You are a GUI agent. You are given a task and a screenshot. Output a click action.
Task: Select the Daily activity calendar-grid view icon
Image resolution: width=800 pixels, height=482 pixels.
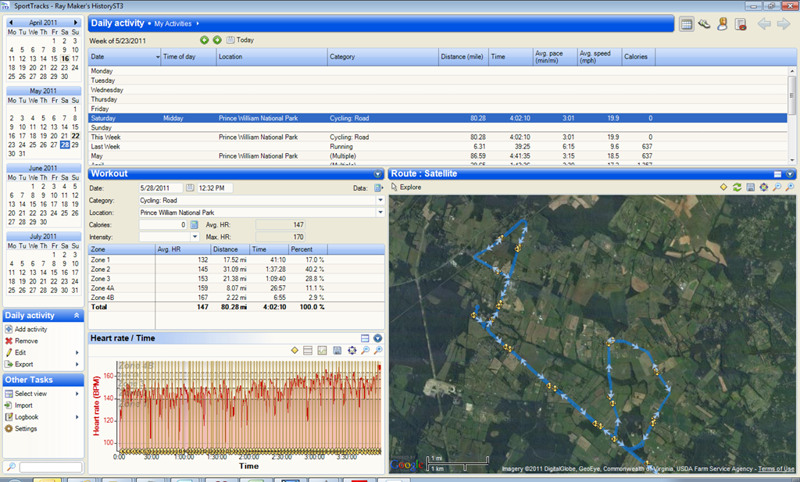click(x=686, y=24)
